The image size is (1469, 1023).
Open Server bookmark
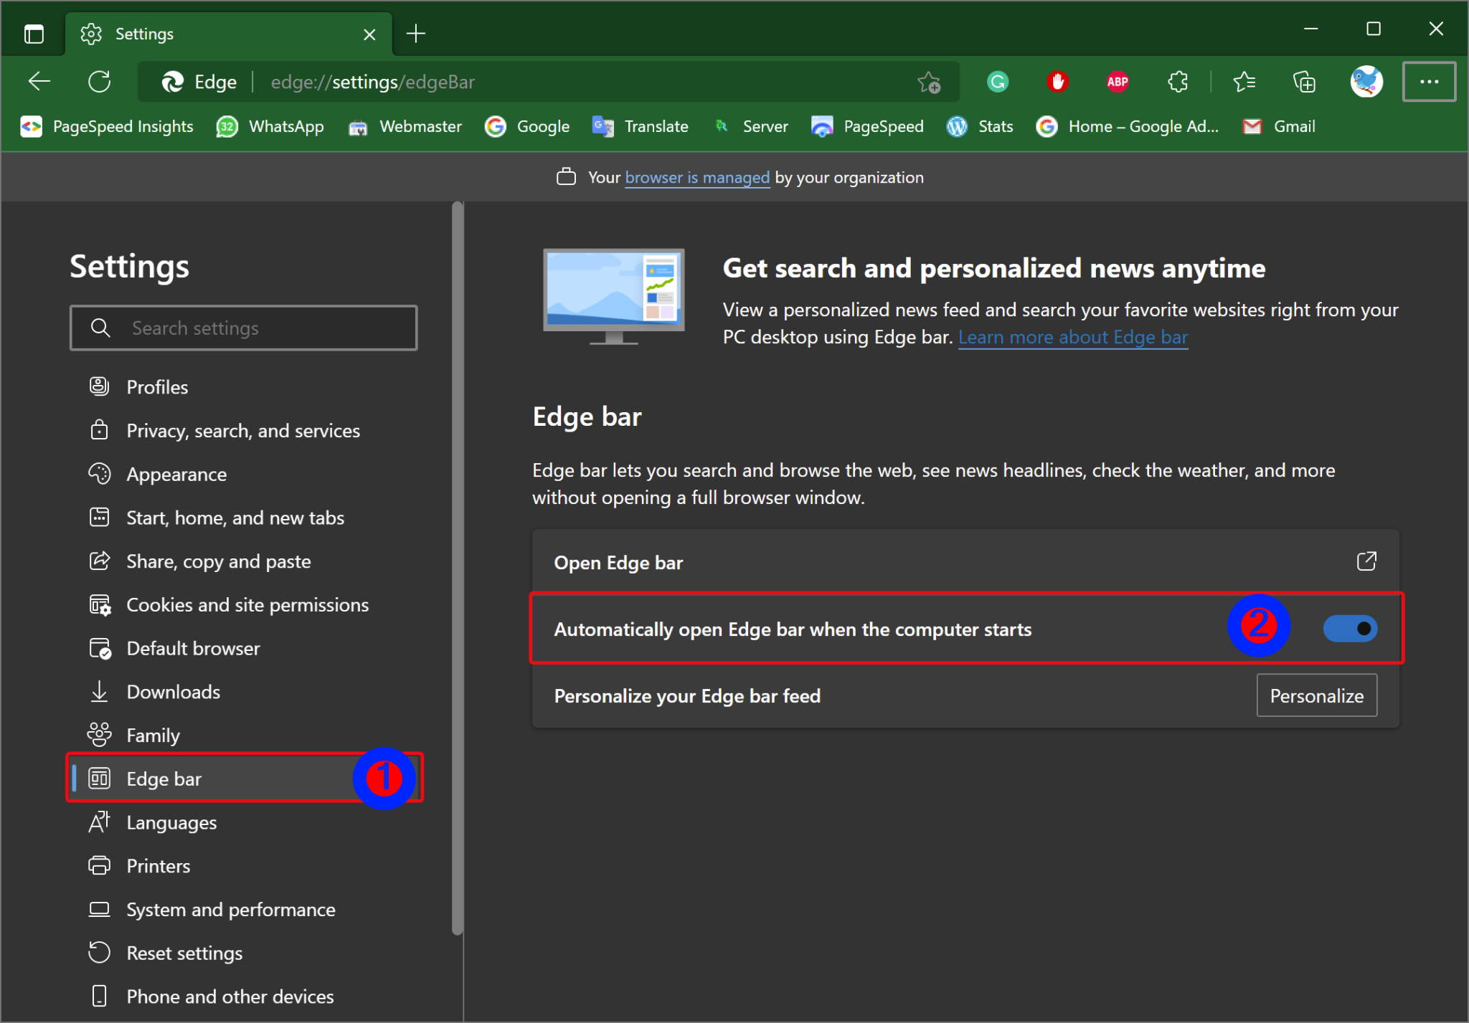click(750, 126)
